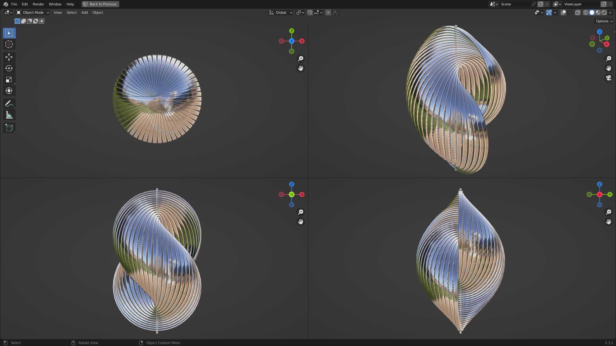Open the Add menu in viewport header
The image size is (616, 346).
tap(84, 12)
